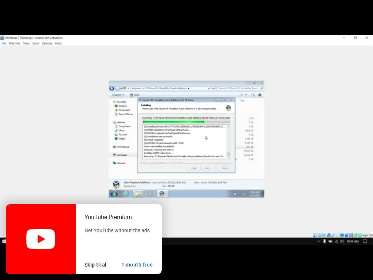This screenshot has width=373, height=280.
Task: Click the Back button in Guest Additions Setup
Action: click(194, 168)
